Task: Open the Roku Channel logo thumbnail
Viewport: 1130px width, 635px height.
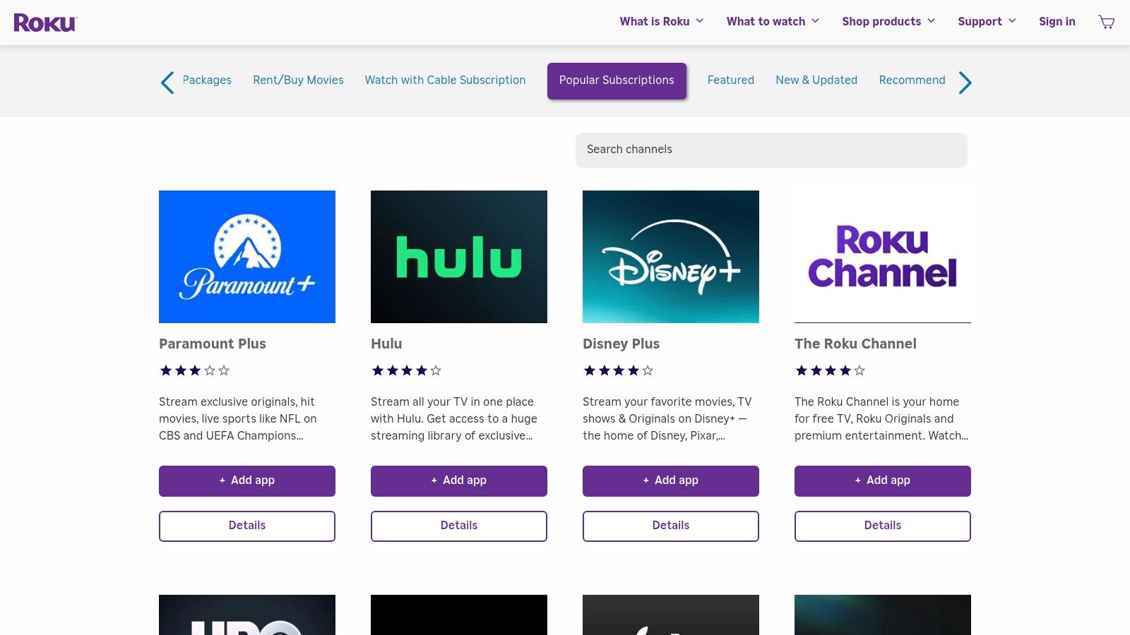Action: [883, 257]
